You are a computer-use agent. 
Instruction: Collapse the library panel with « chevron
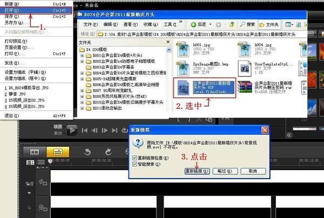coord(289,135)
